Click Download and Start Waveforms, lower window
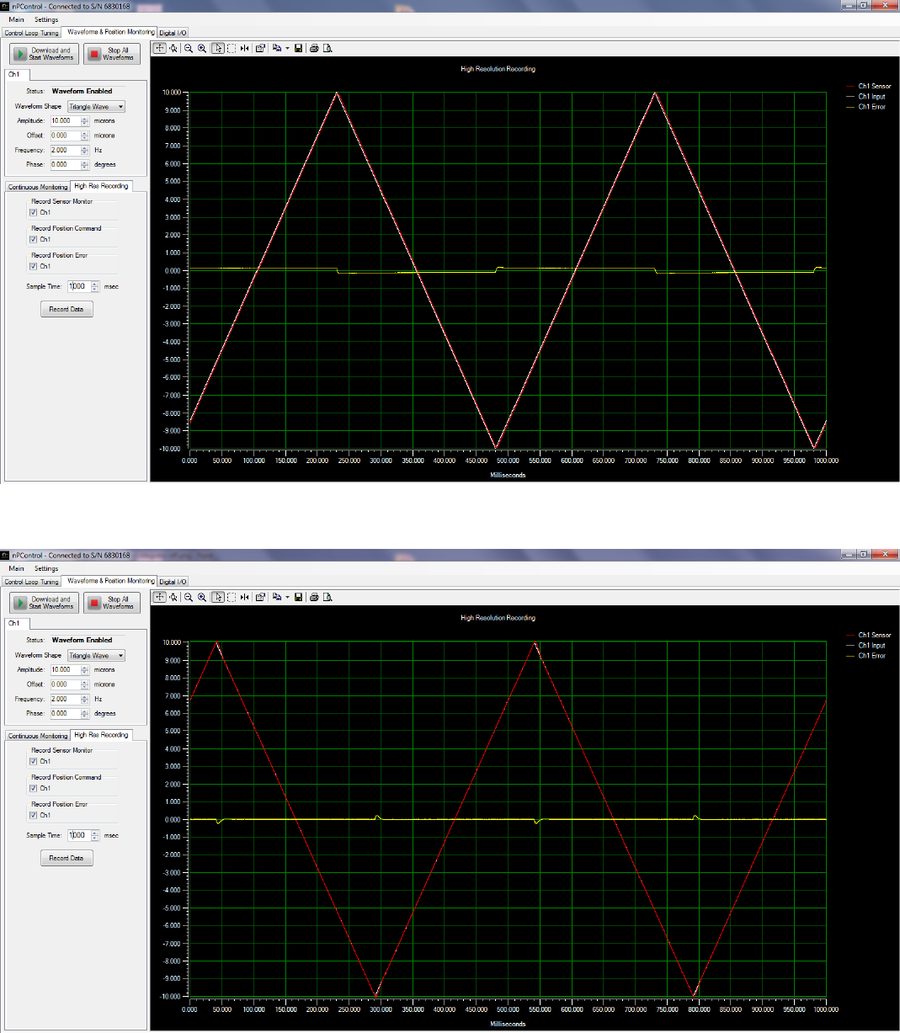This screenshot has height=1033, width=900. 45,603
